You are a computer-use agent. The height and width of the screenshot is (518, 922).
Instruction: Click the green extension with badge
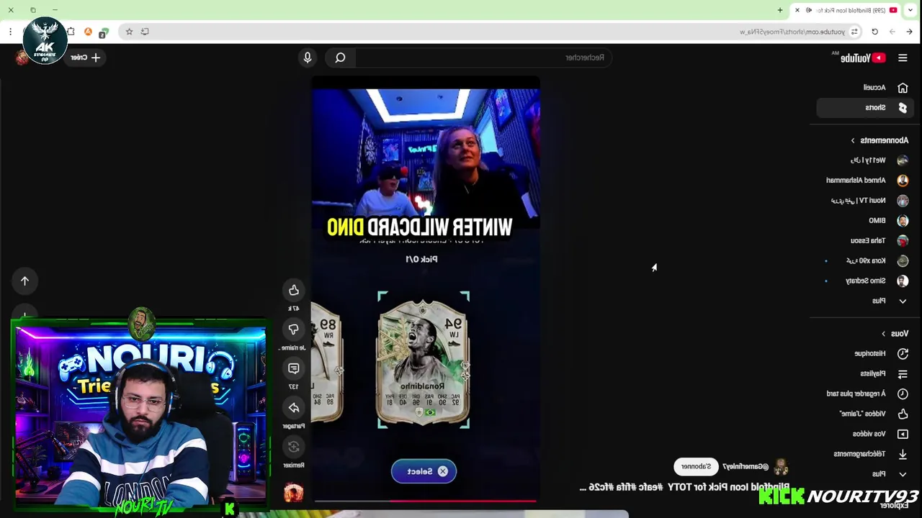[104, 32]
